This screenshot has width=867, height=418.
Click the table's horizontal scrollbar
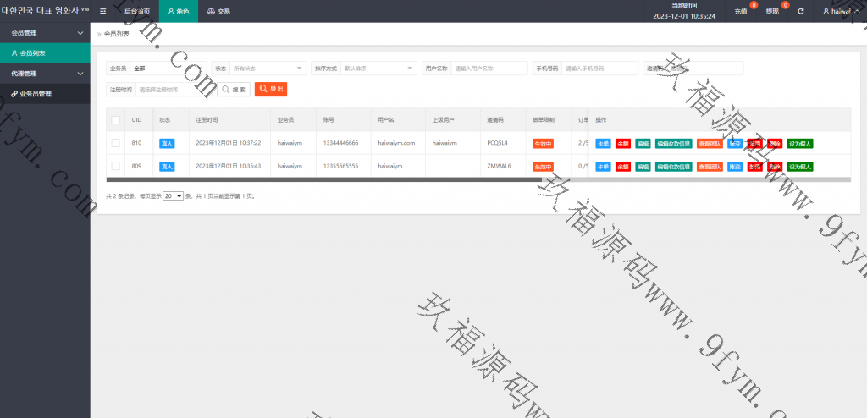pos(322,179)
